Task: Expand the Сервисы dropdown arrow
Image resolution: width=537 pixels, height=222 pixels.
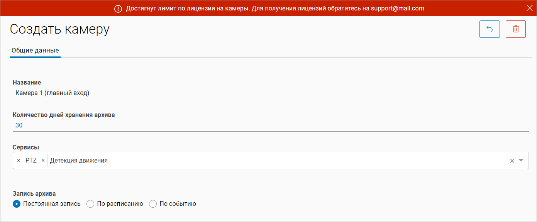Action: (521, 161)
